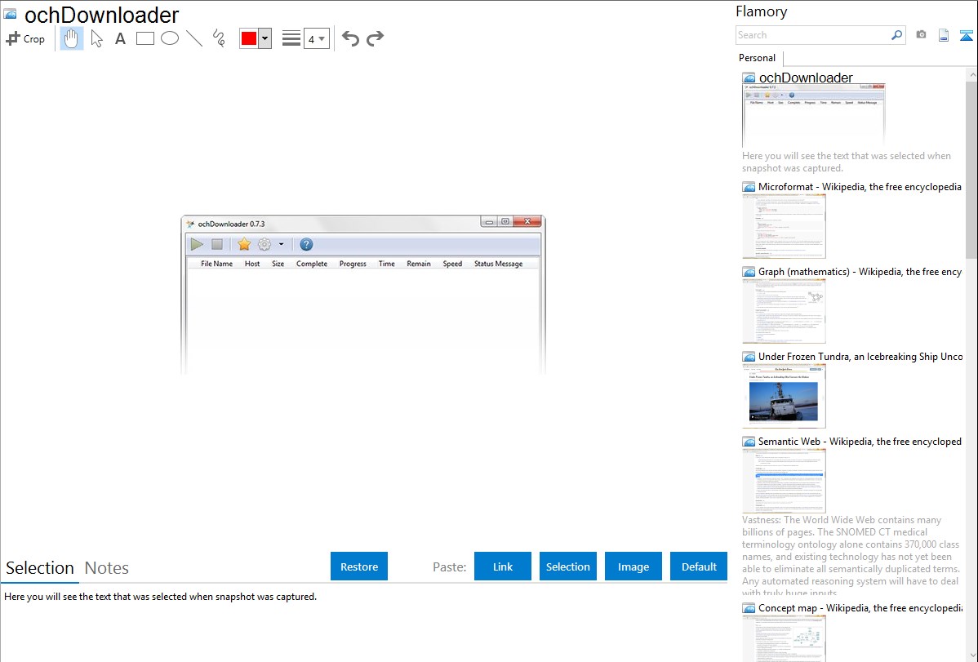Open the Under Frozen Tundra snapshot thumbnail
Viewport: 978px width, 662px height.
coord(784,396)
